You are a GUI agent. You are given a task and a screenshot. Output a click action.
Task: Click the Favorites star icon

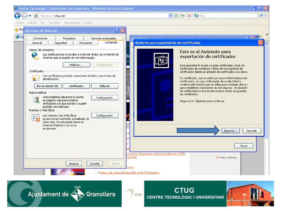[17, 29]
